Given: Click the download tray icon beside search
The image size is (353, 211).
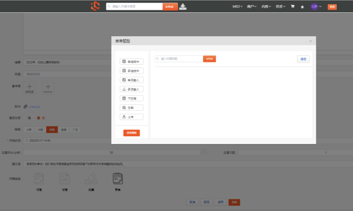Looking at the screenshot, I should tap(183, 6).
